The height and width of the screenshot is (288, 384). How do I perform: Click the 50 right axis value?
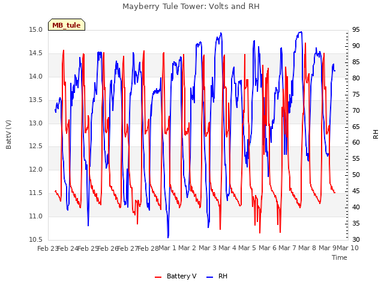(356, 175)
